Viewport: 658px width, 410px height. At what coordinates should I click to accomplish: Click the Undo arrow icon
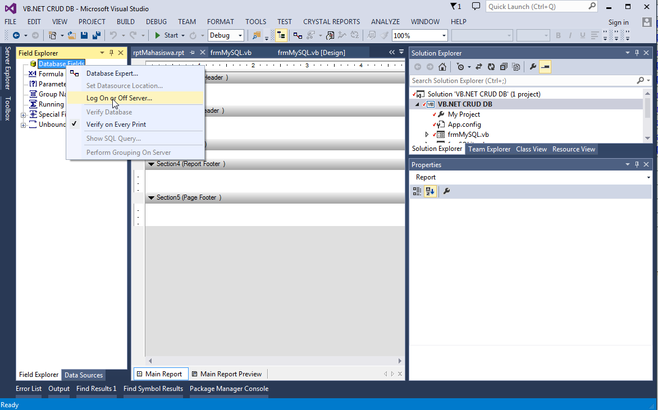[x=113, y=36]
